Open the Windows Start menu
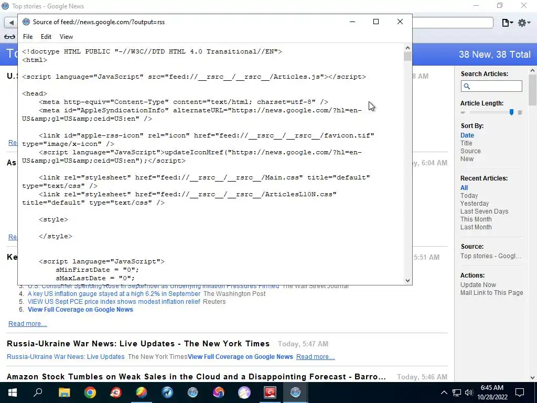This screenshot has width=537, height=403. click(x=13, y=393)
